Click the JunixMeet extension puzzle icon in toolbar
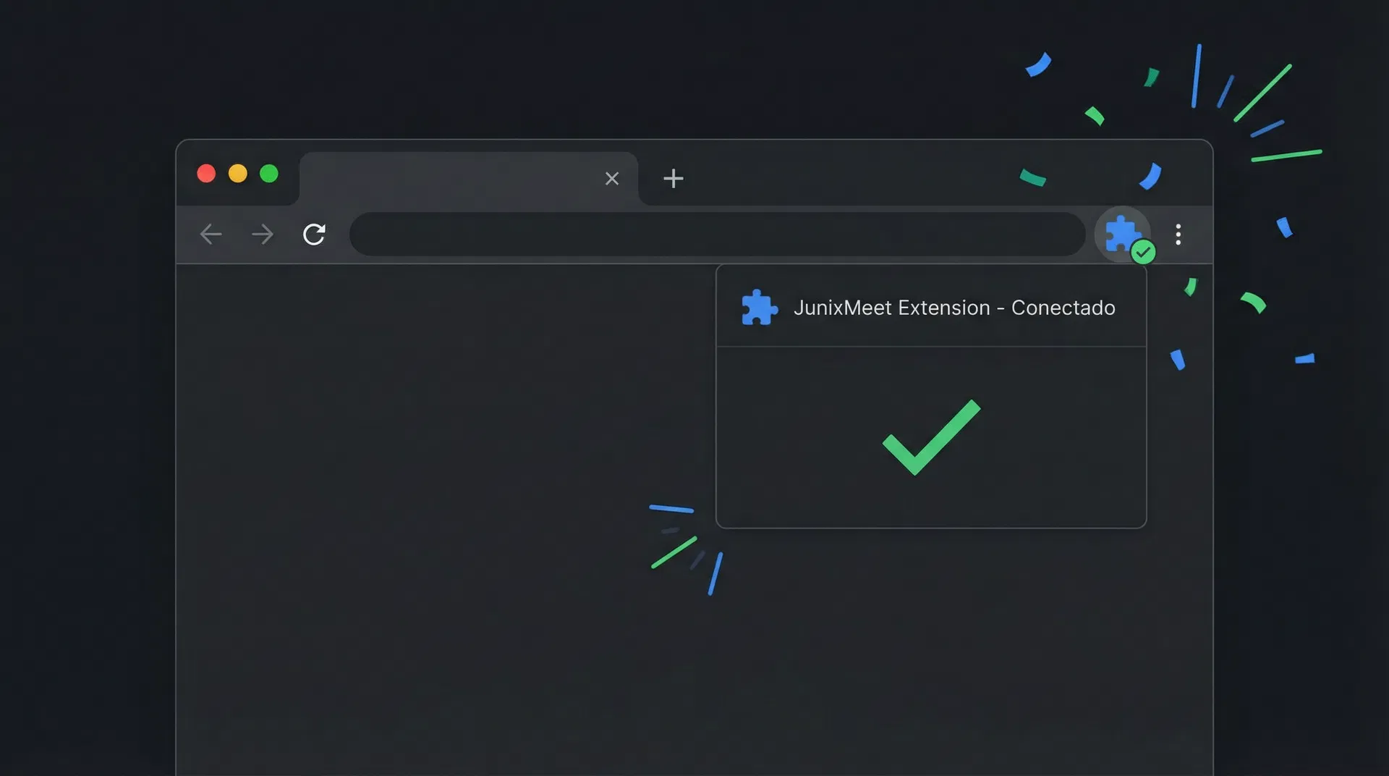1389x776 pixels. click(1122, 234)
